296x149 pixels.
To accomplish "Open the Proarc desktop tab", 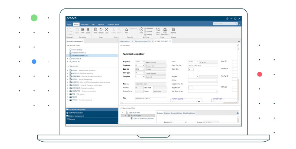I will (125, 41).
